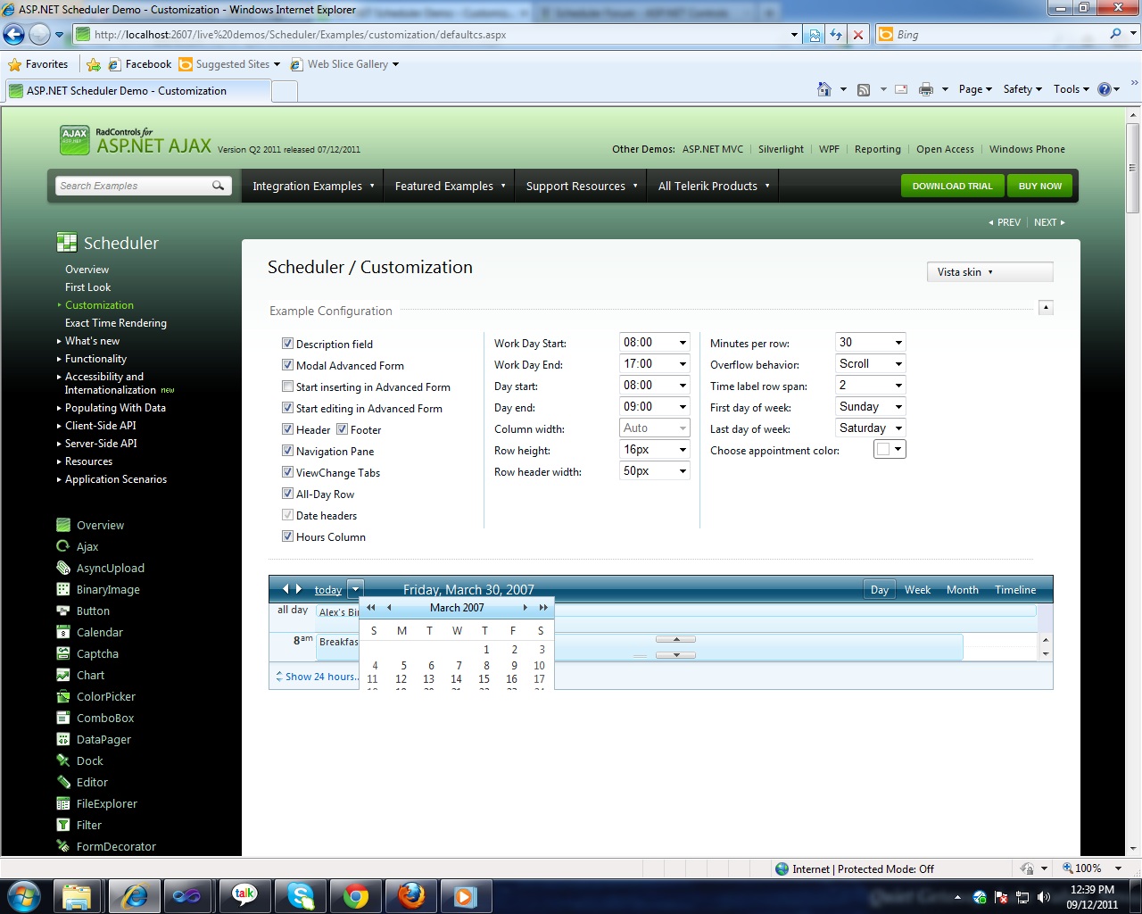This screenshot has width=1142, height=914.
Task: Jump back a year in calendar popup
Action: [x=371, y=608]
